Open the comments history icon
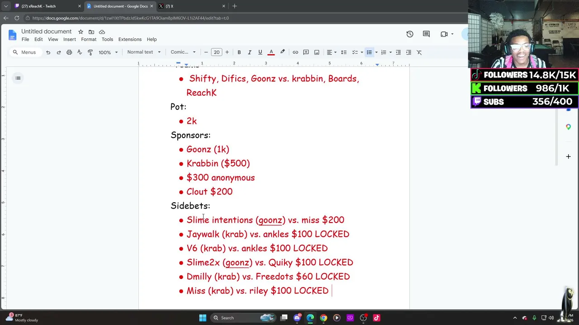Image resolution: width=579 pixels, height=325 pixels. [x=426, y=34]
